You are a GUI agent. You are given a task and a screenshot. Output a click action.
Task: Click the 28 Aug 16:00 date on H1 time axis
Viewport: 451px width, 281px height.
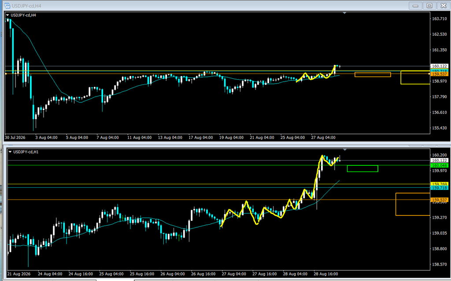(x=325, y=274)
